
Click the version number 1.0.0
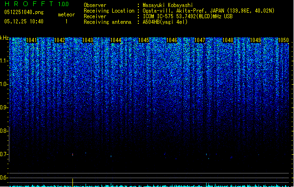[63, 4]
